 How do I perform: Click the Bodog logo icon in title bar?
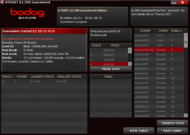[x=2, y=2]
